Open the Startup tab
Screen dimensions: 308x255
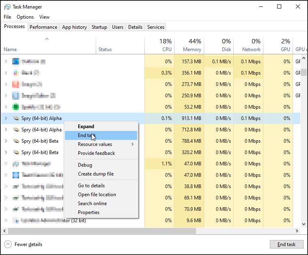99,27
